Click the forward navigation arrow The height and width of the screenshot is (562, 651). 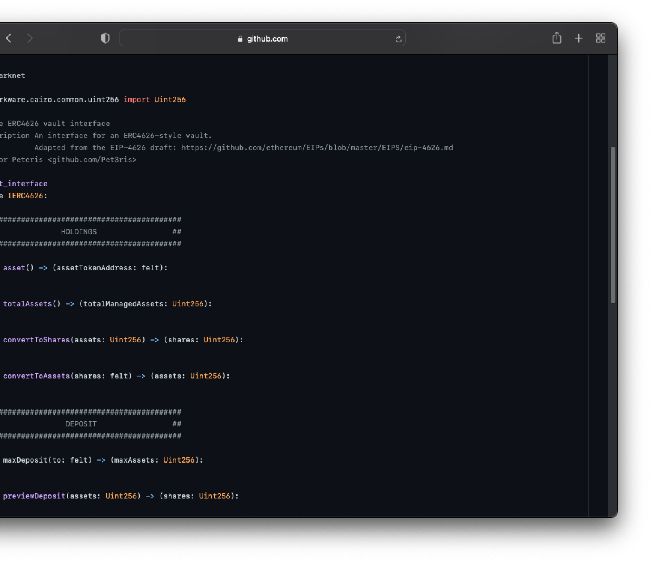(x=30, y=38)
